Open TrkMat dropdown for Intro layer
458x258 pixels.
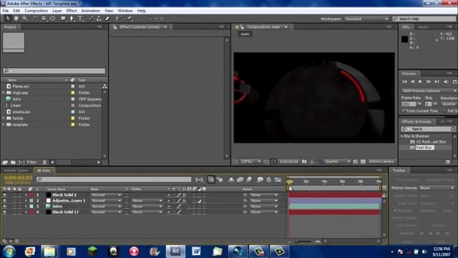tap(147, 206)
